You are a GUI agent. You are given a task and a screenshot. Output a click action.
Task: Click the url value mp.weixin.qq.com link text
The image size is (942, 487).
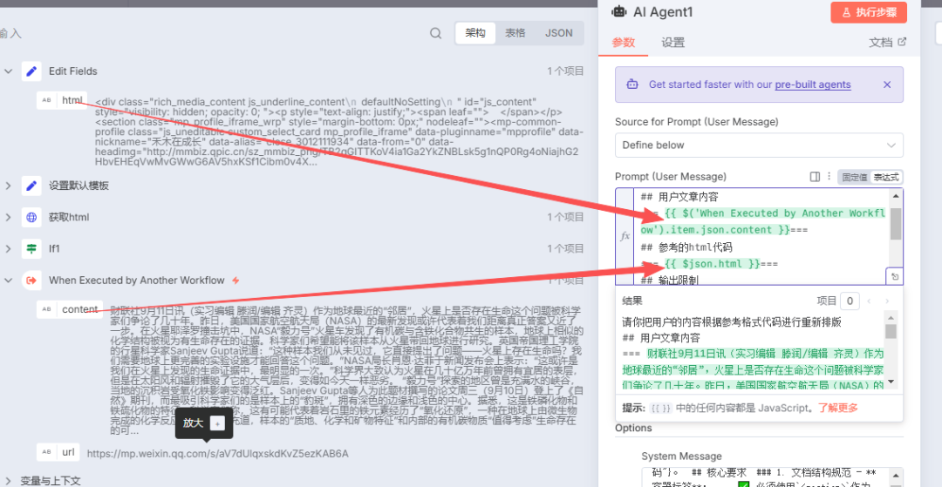tap(217, 453)
